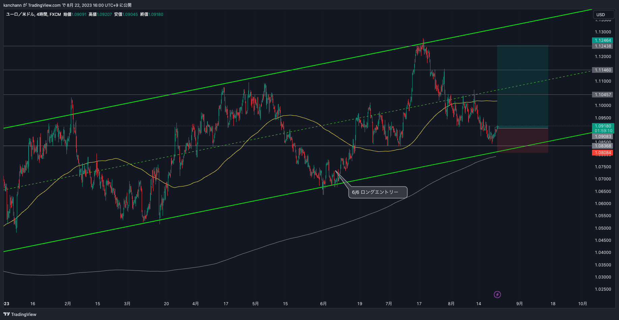This screenshot has height=320, width=619.
Task: Select the 1.12438 horizontal line price label
Action: coord(603,46)
